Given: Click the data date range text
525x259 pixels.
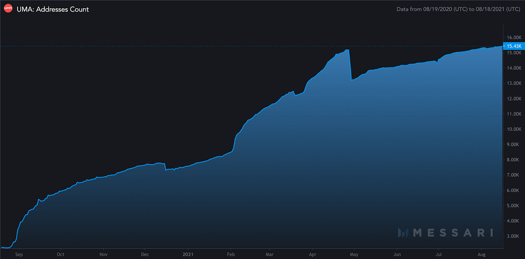Looking at the screenshot, I should tap(458, 9).
